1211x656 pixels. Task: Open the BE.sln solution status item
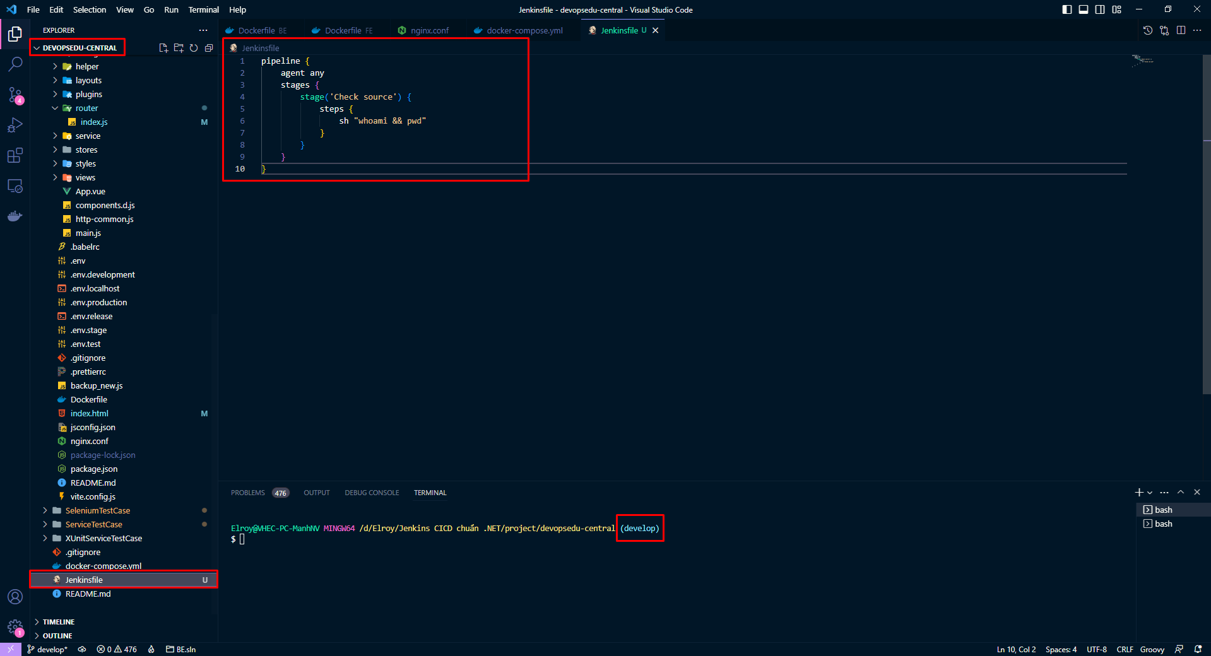181,649
